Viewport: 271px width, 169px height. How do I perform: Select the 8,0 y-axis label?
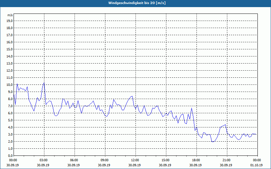point(11,99)
